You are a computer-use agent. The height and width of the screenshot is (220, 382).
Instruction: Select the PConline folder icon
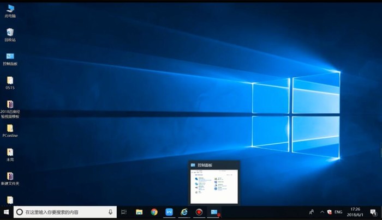[x=10, y=131]
